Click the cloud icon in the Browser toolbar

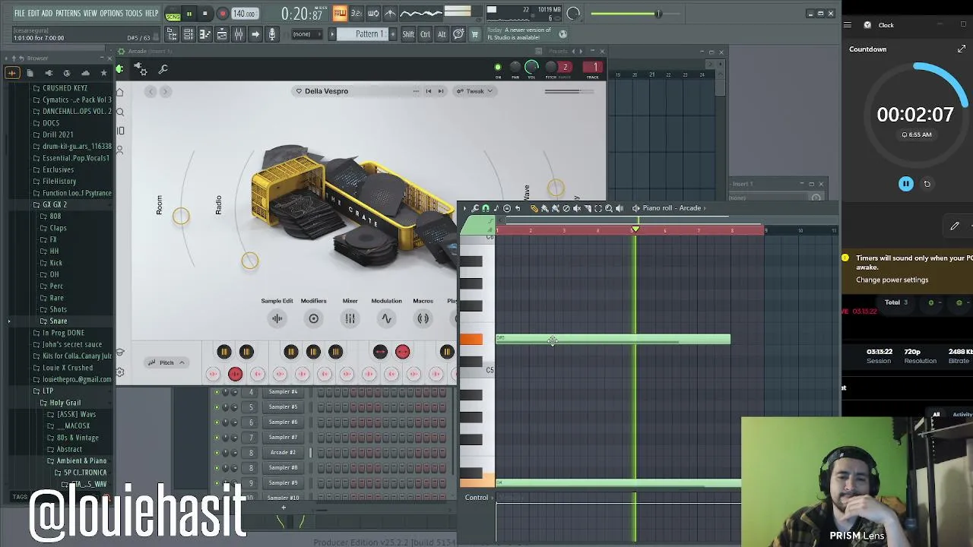pyautogui.click(x=85, y=73)
